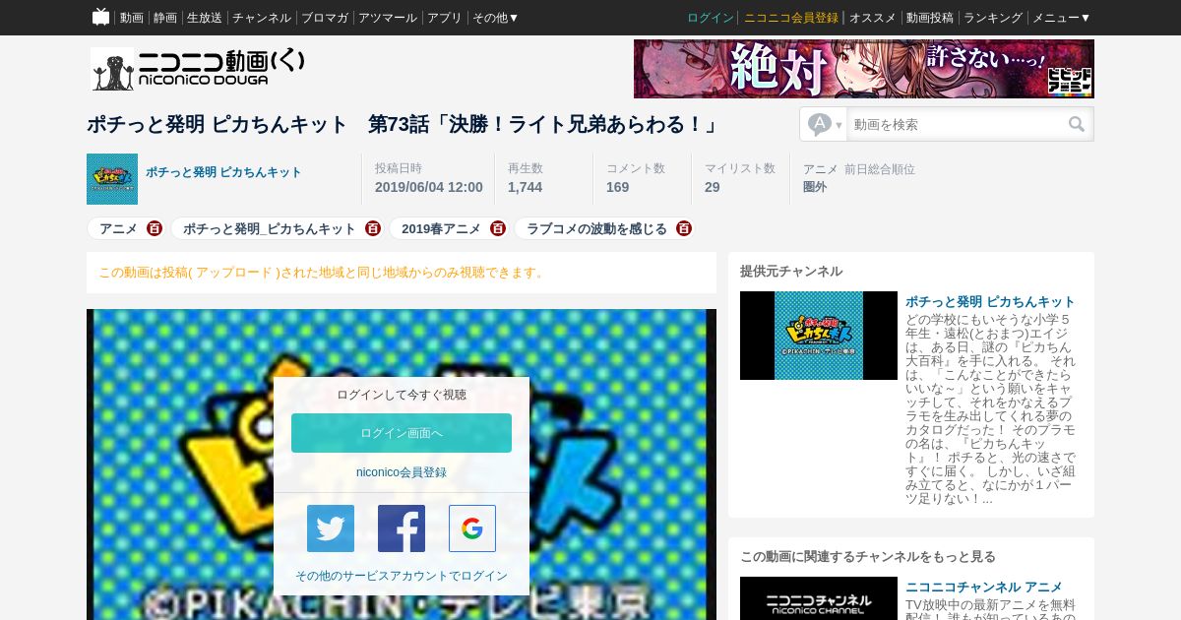
Task: Open ポチっと発明 ピカちんキット title in 提供元チャンネル
Action: click(990, 301)
